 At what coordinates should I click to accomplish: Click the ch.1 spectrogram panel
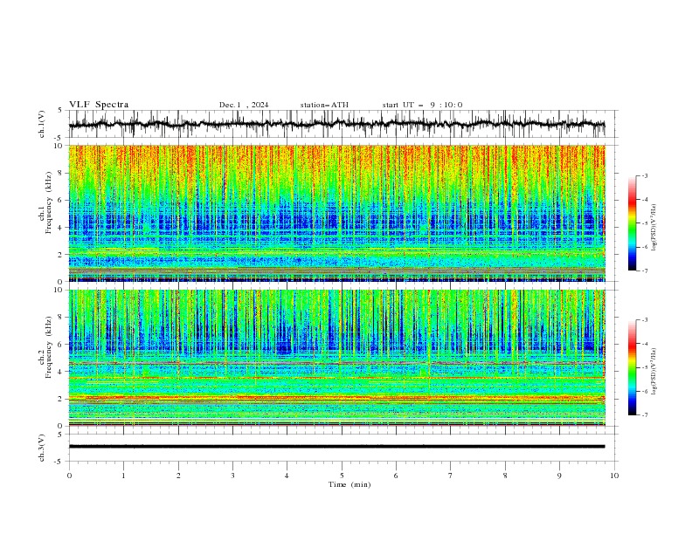(x=337, y=213)
